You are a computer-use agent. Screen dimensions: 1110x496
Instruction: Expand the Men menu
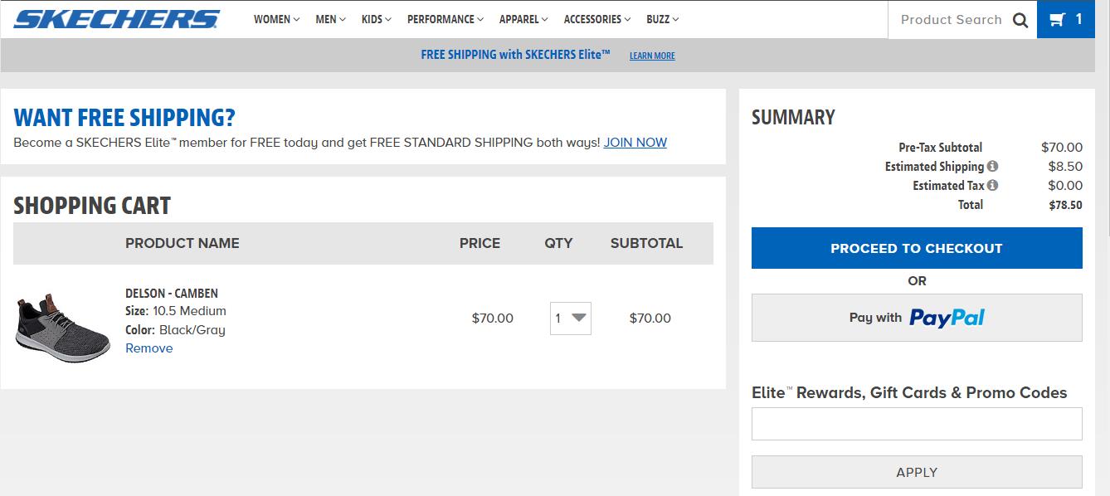[330, 19]
